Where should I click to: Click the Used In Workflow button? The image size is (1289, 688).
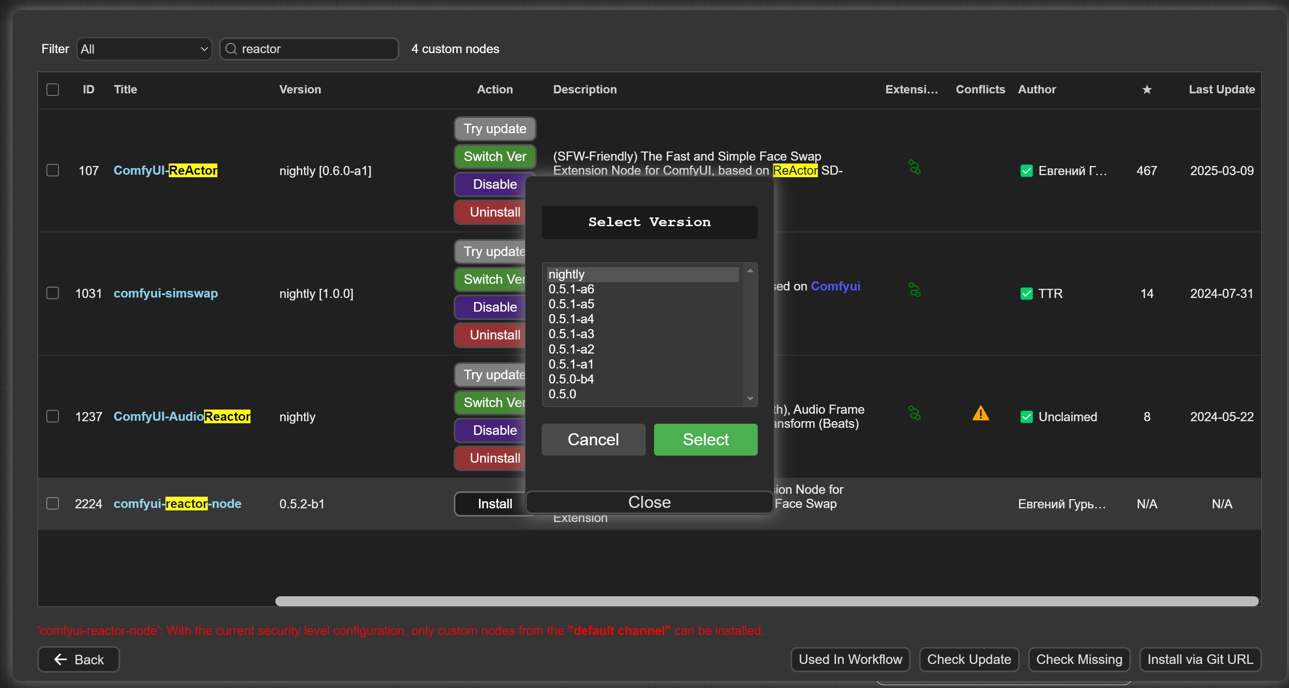[x=850, y=659]
